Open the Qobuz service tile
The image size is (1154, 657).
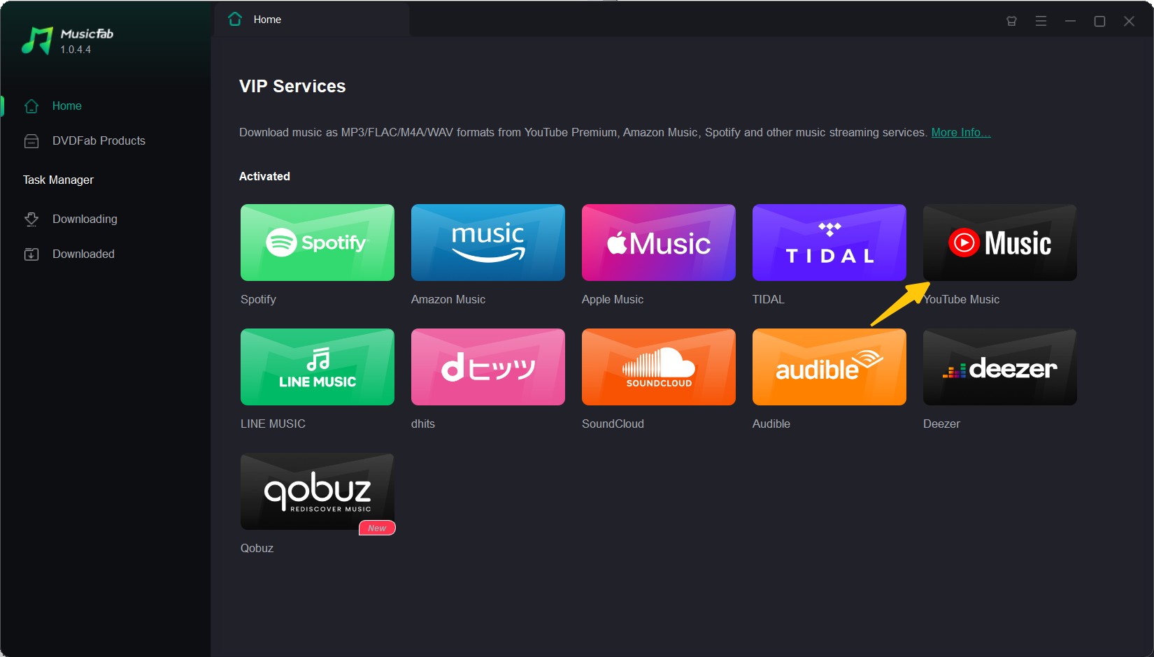318,491
